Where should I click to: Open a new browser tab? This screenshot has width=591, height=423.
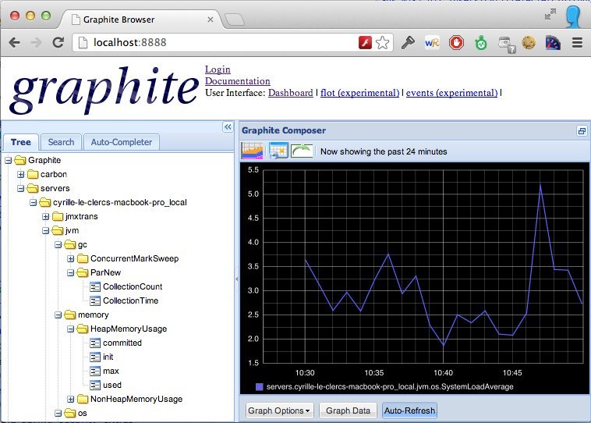pos(235,20)
